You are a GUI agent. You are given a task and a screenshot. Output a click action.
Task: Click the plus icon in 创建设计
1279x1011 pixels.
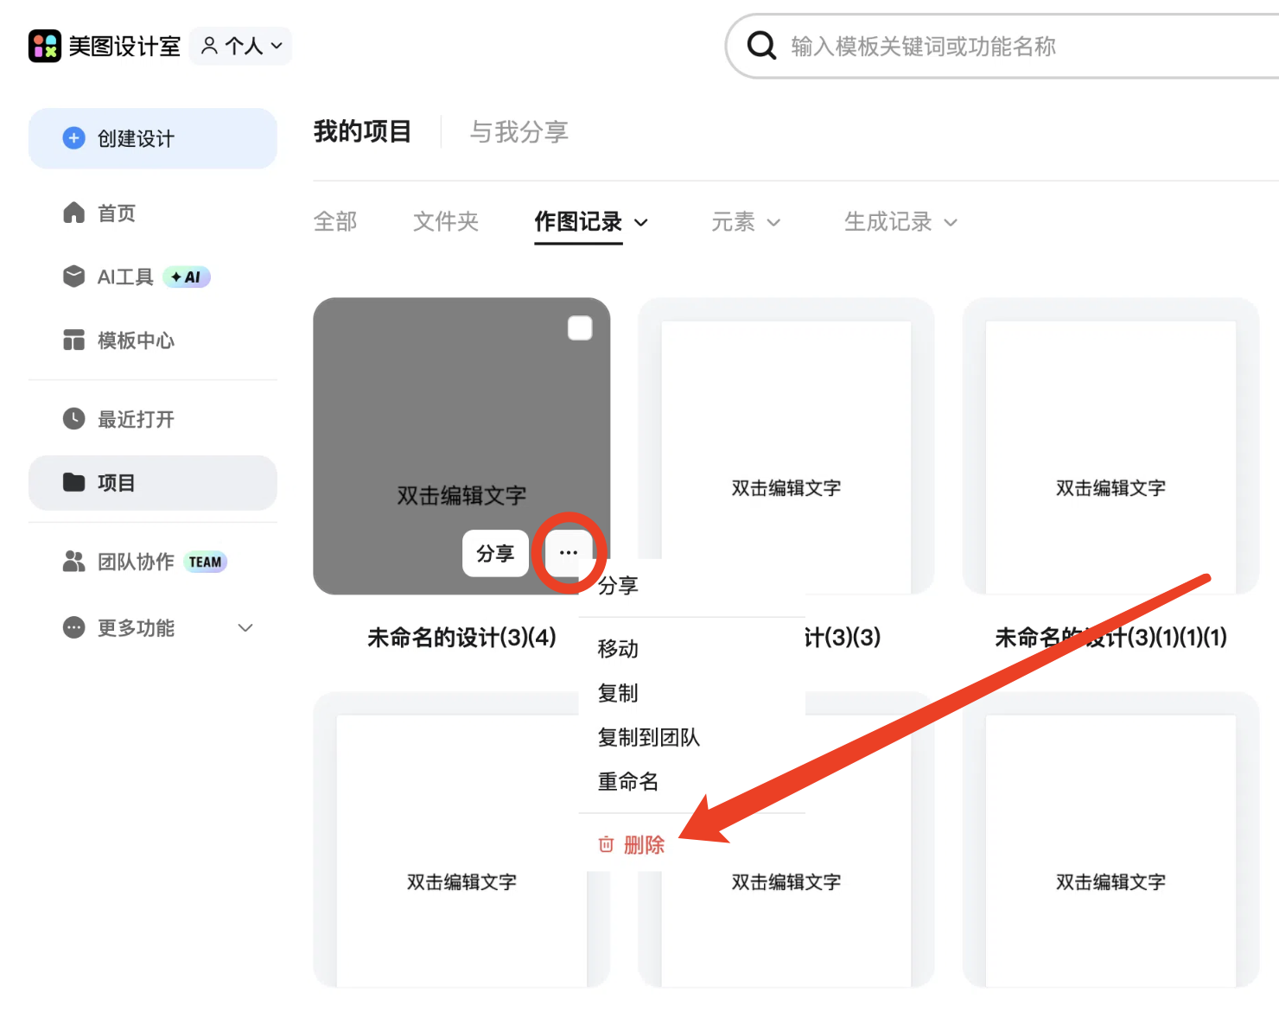tap(74, 138)
